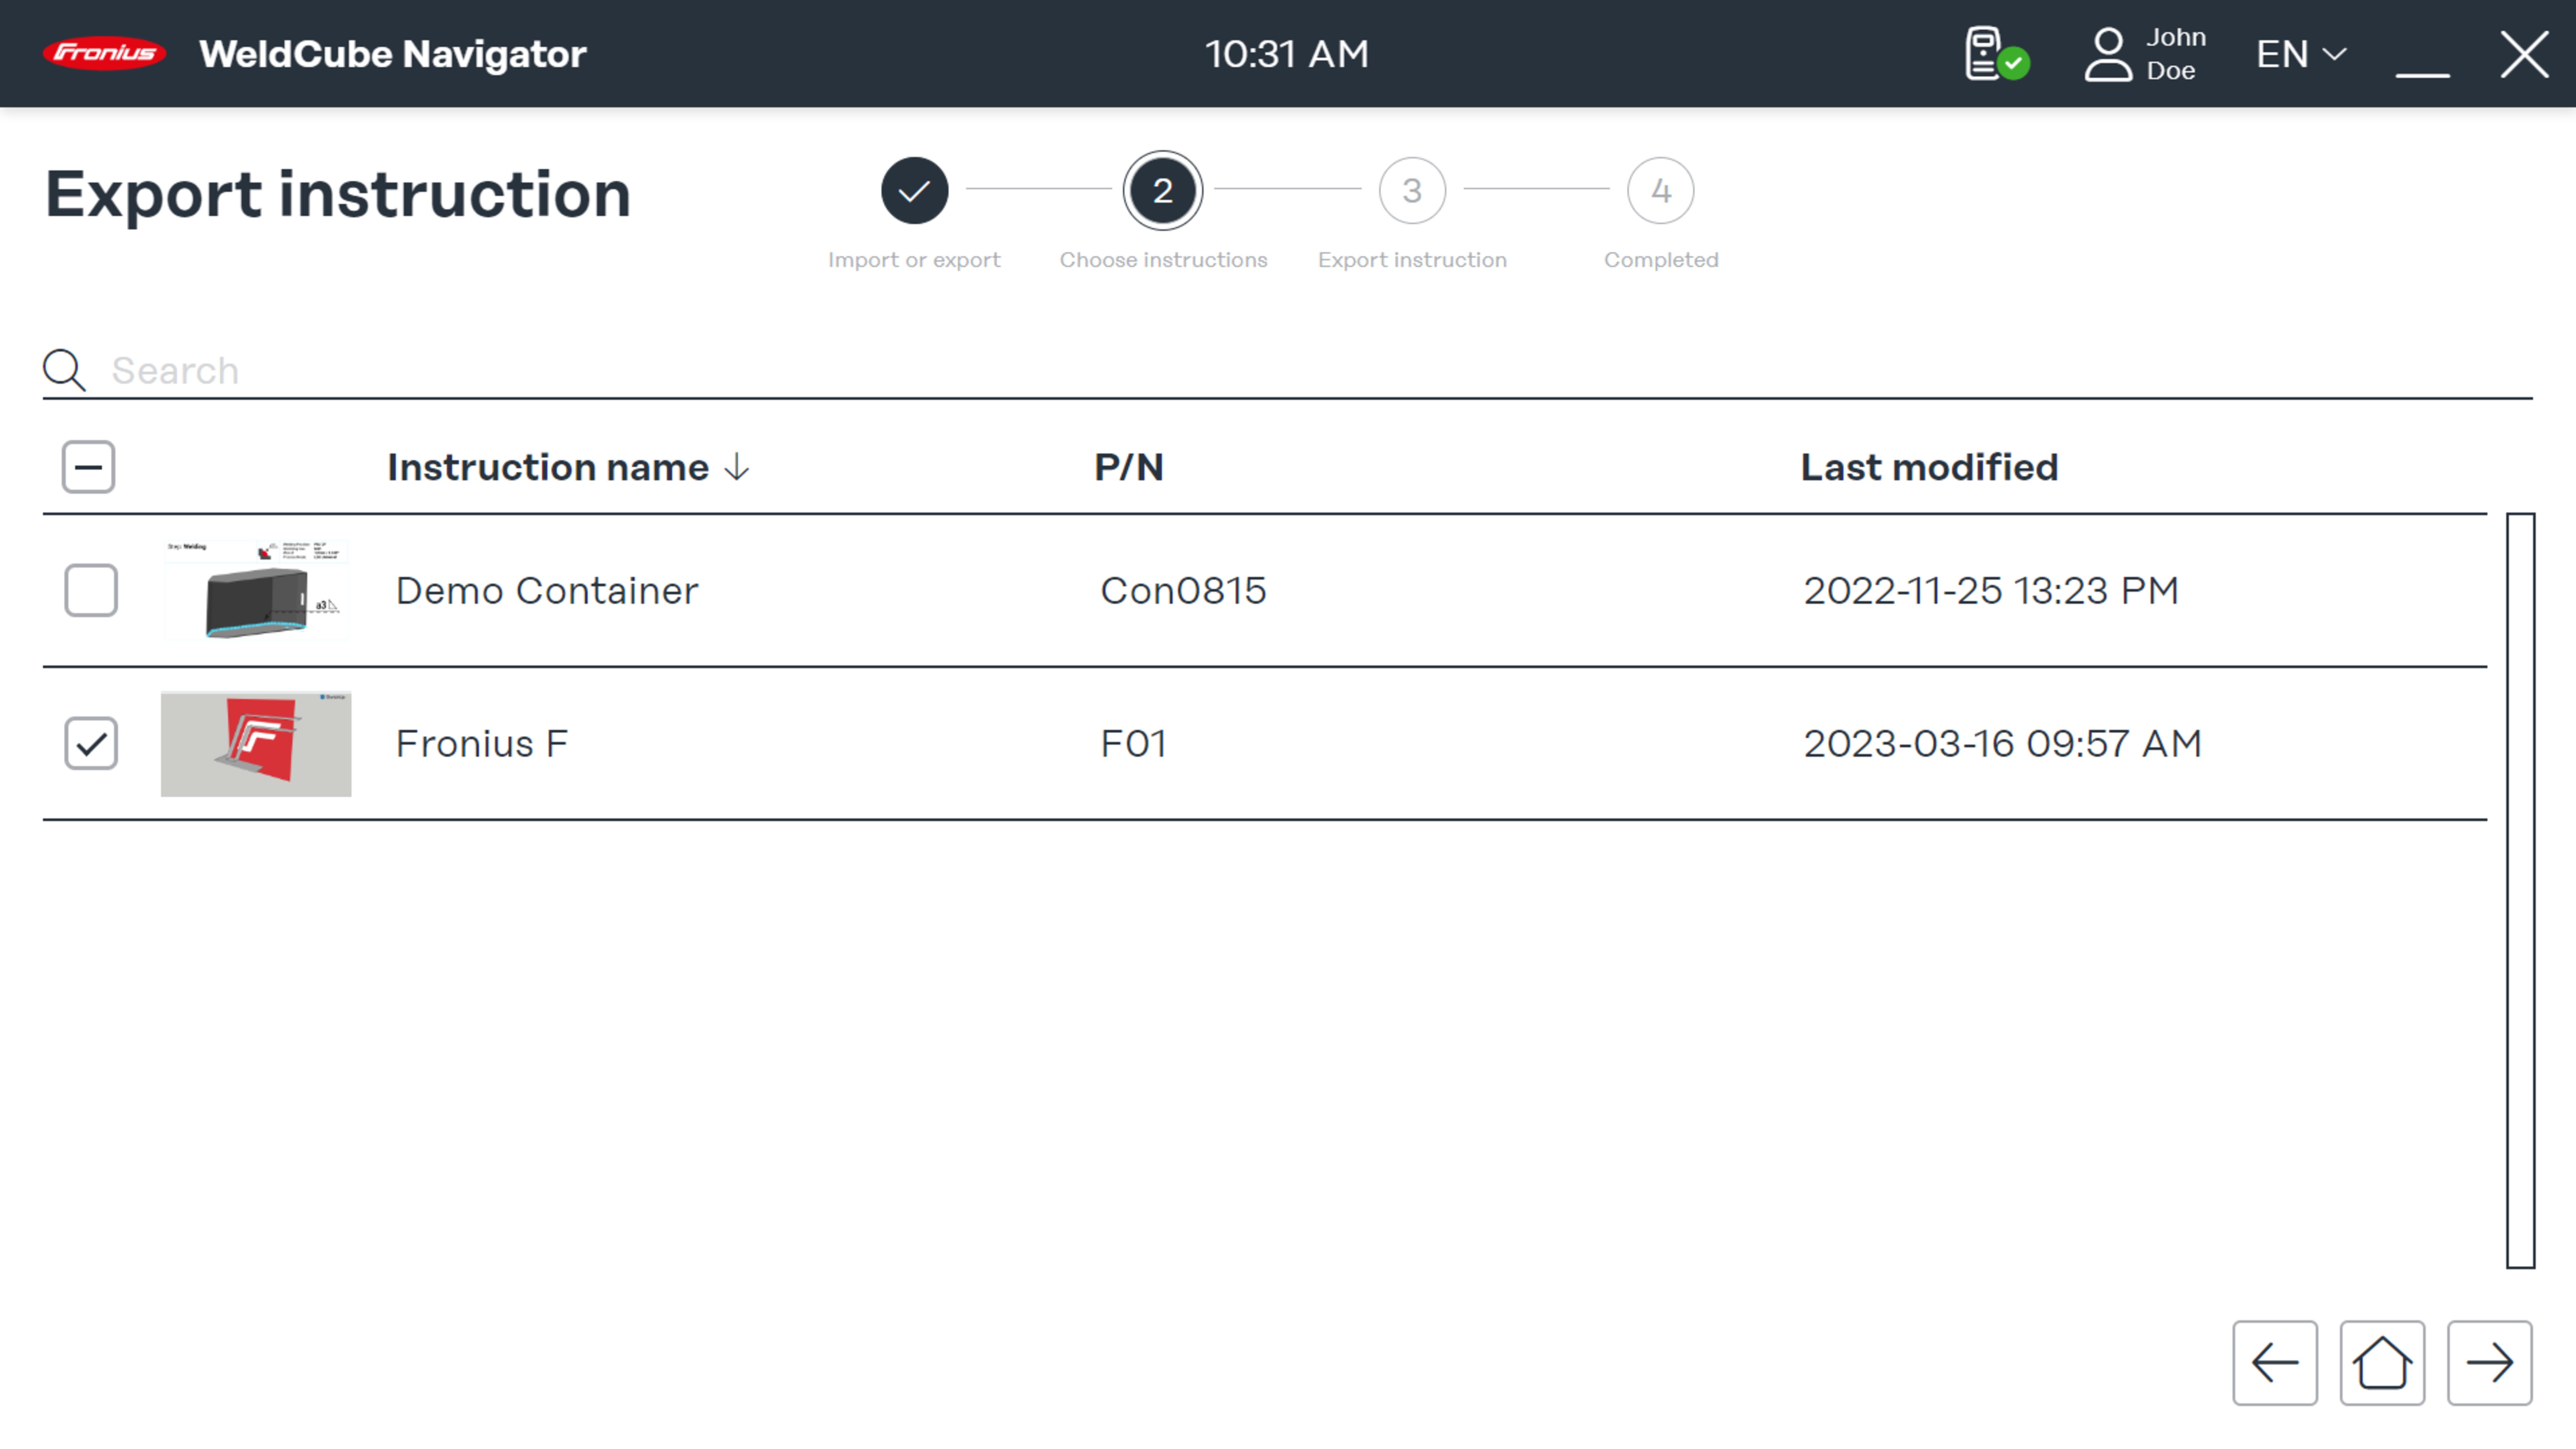2576x1449 pixels.
Task: Click the Last modified column header
Action: click(1929, 467)
